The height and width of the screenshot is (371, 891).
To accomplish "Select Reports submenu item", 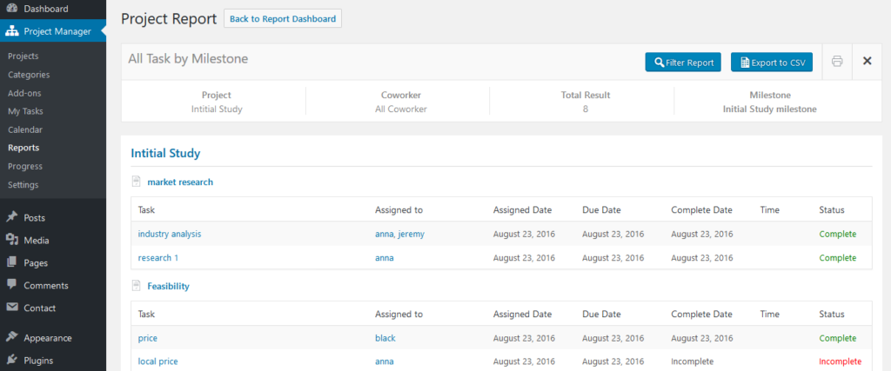I will tap(23, 148).
